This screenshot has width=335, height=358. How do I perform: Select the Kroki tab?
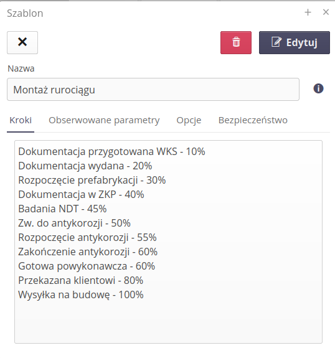(21, 120)
